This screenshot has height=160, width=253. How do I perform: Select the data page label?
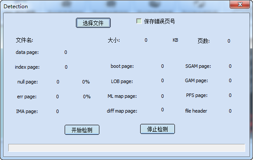pyautogui.click(x=27, y=52)
